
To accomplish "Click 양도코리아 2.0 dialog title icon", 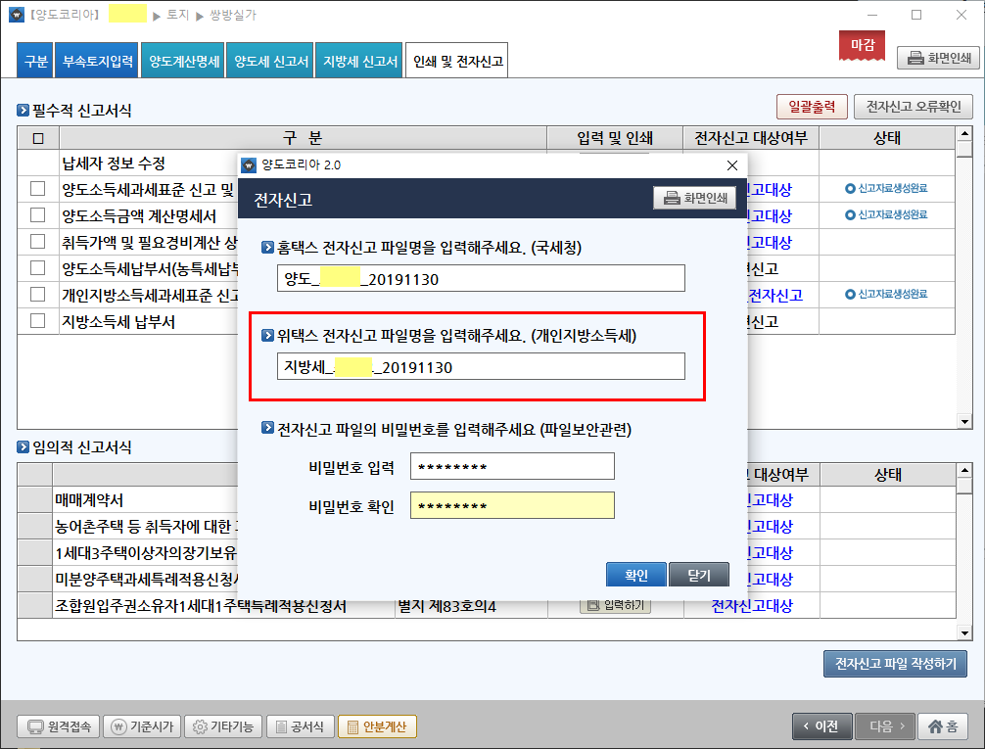I will coord(249,165).
